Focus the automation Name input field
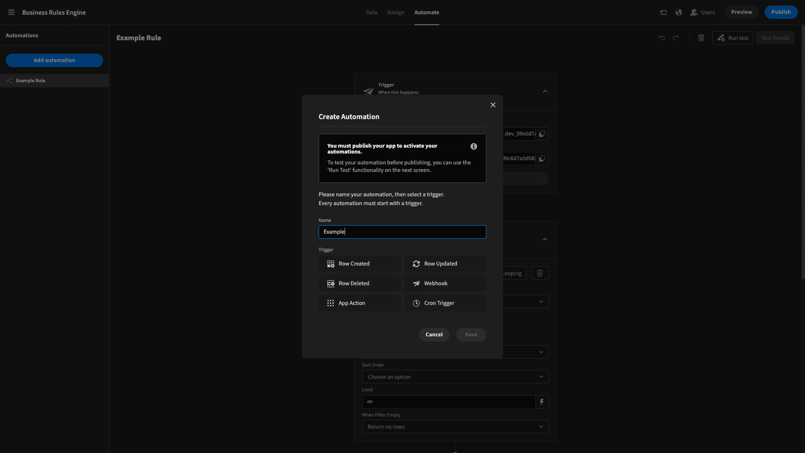 click(x=402, y=232)
